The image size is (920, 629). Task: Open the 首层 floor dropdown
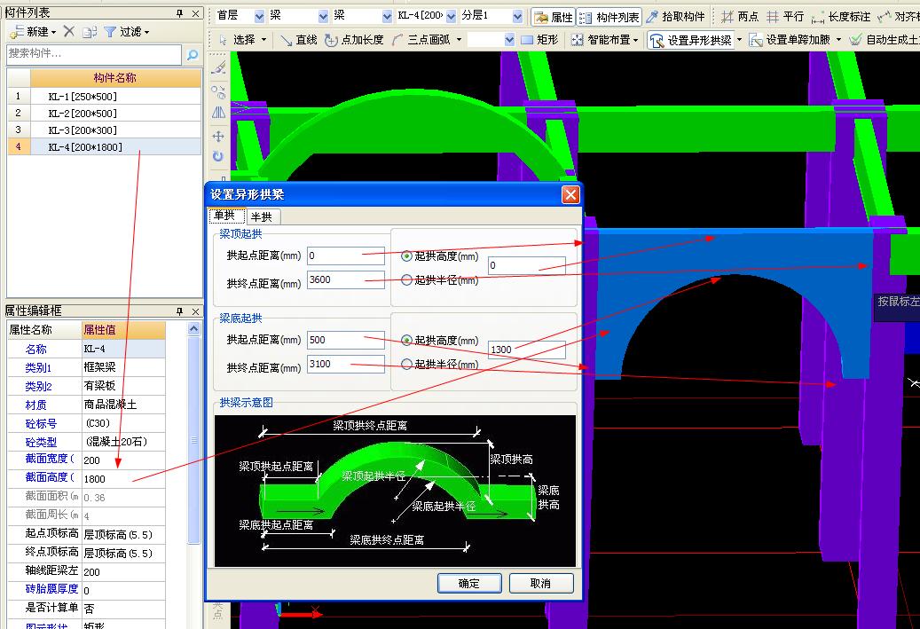pyautogui.click(x=259, y=17)
